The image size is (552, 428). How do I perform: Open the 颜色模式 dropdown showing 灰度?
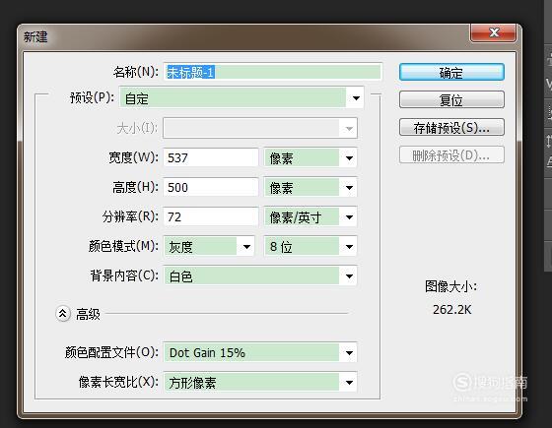(x=209, y=247)
